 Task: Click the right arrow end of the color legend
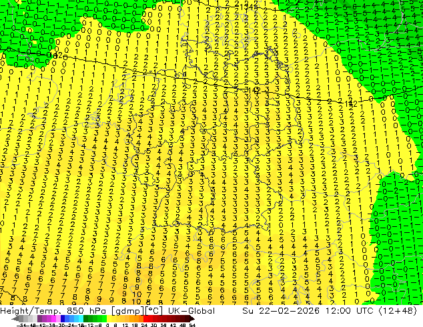(x=192, y=318)
